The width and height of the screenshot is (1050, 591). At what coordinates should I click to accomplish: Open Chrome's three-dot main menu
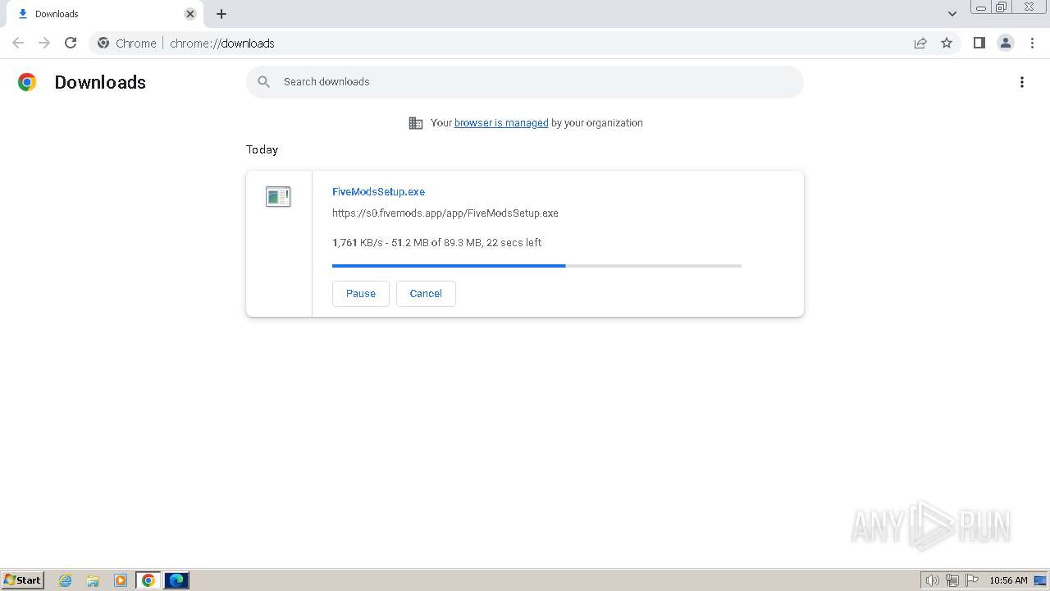[x=1032, y=43]
